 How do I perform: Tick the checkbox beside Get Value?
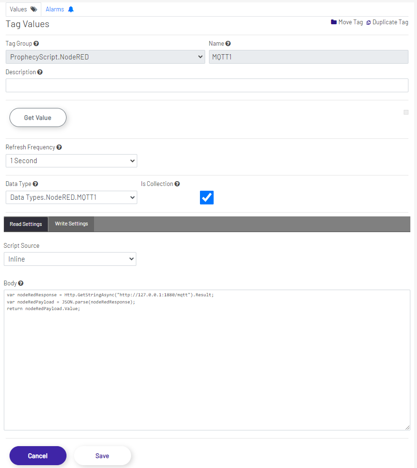pyautogui.click(x=406, y=112)
